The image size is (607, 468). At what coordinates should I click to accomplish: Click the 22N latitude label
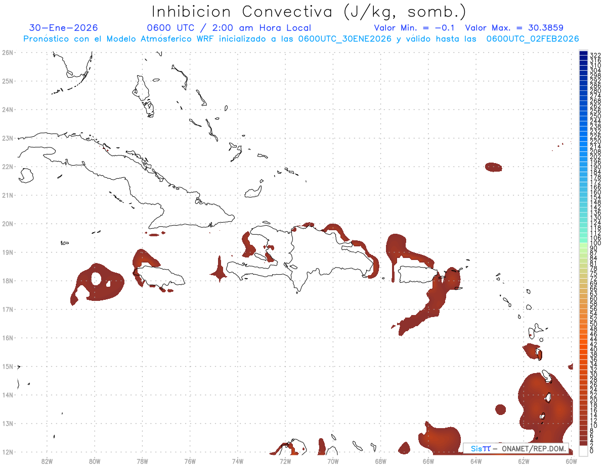(x=8, y=167)
